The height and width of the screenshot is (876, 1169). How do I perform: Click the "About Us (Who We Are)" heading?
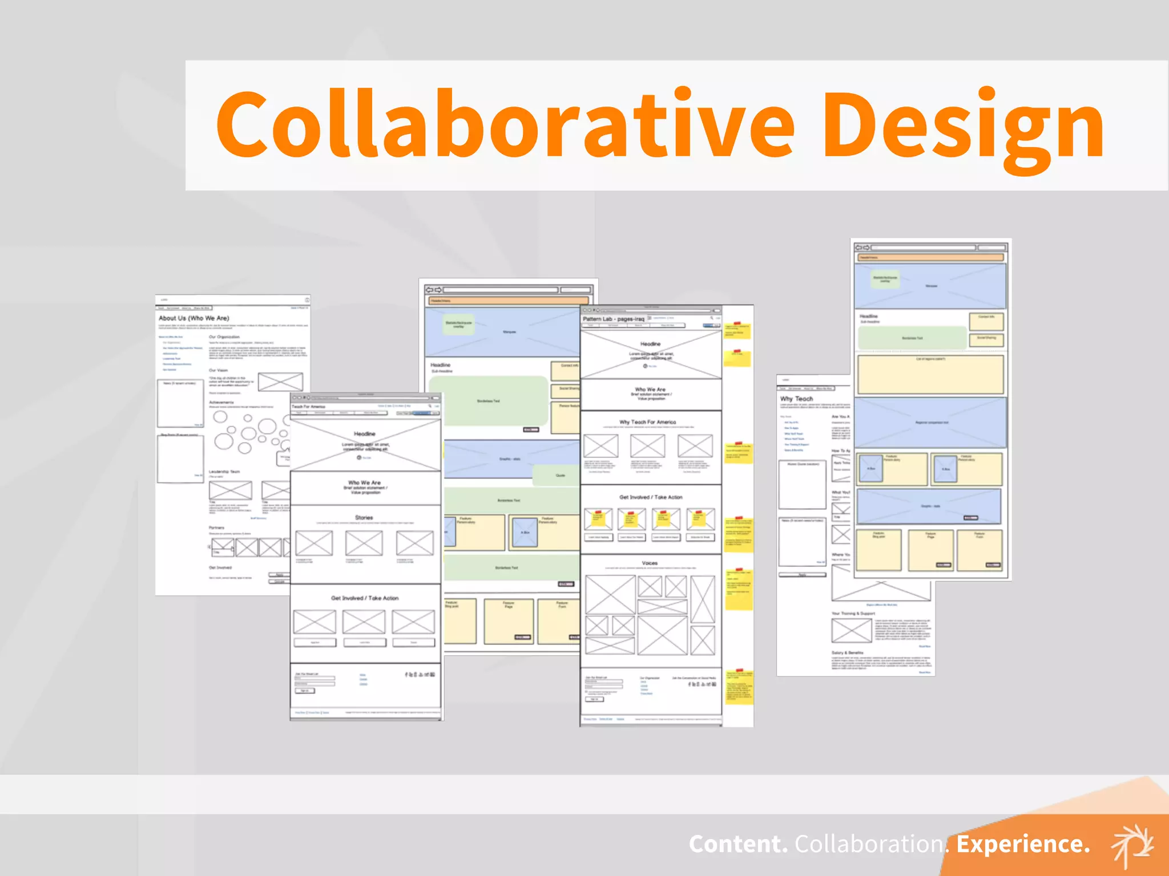pyautogui.click(x=194, y=318)
